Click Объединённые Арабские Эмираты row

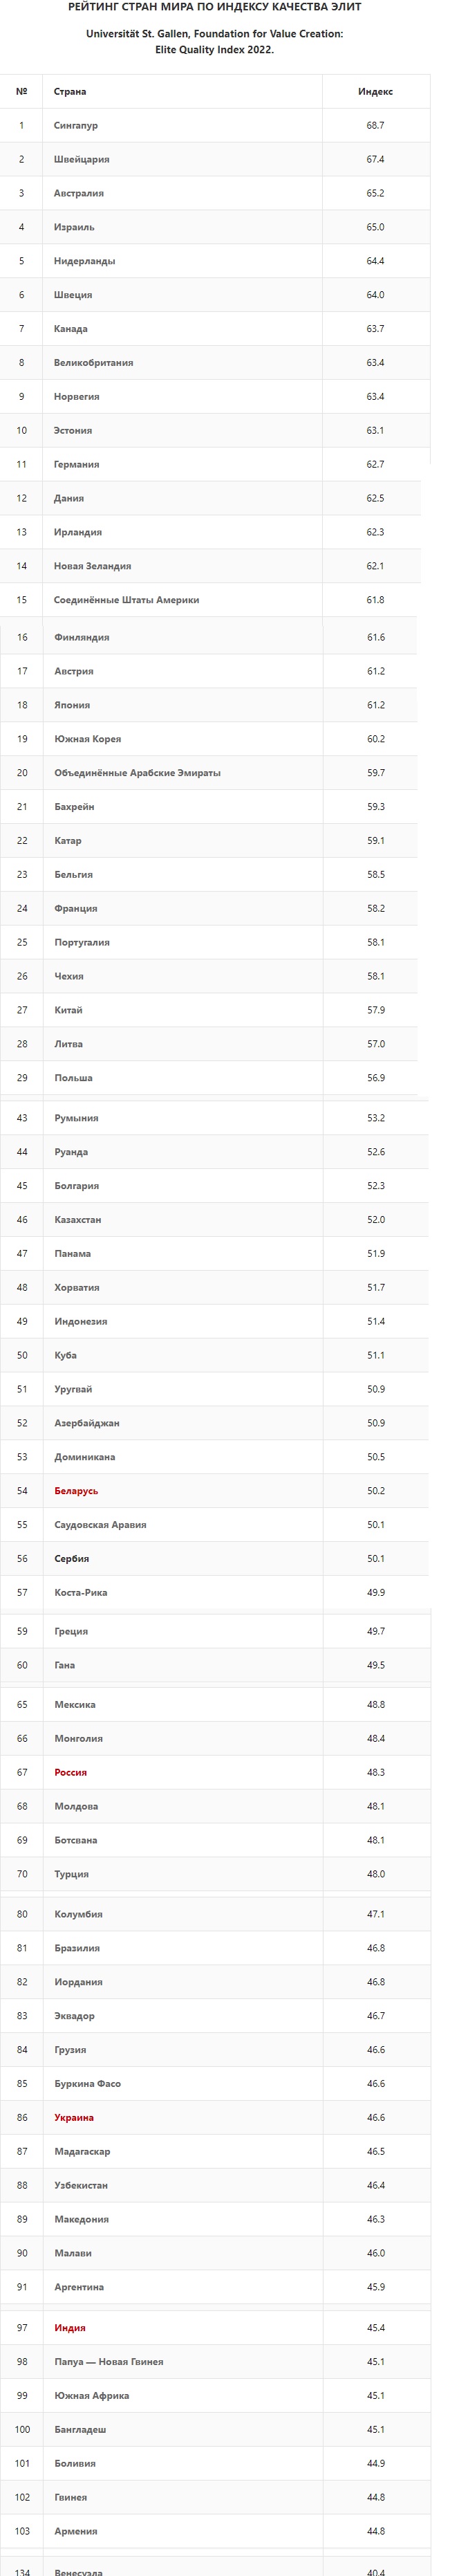215,773
